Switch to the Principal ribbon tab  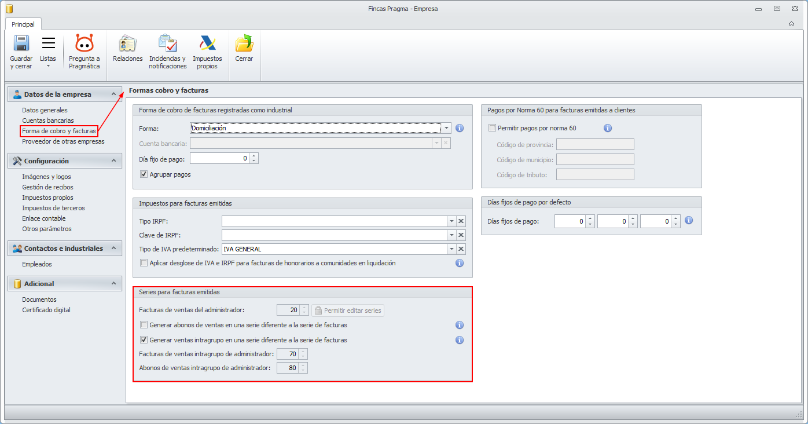(x=23, y=24)
